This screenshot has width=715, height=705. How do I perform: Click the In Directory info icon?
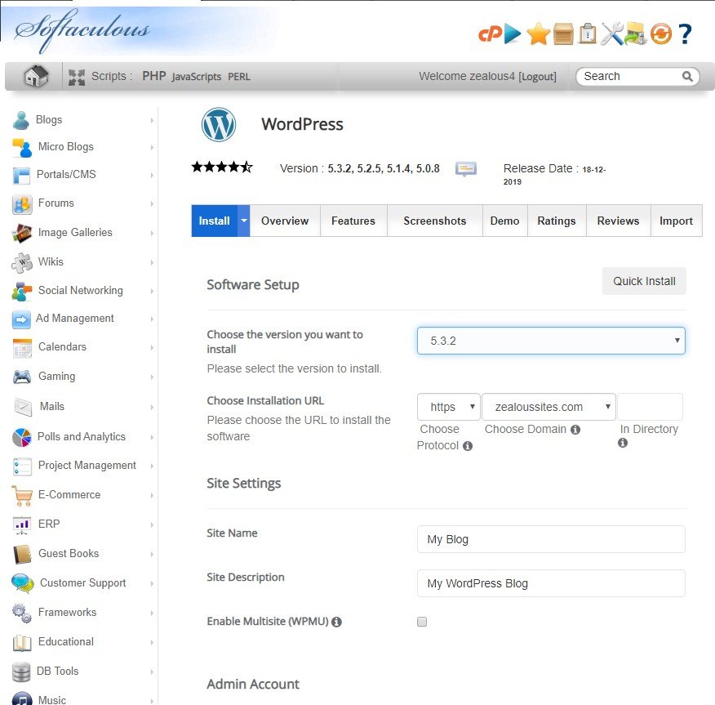tap(623, 443)
